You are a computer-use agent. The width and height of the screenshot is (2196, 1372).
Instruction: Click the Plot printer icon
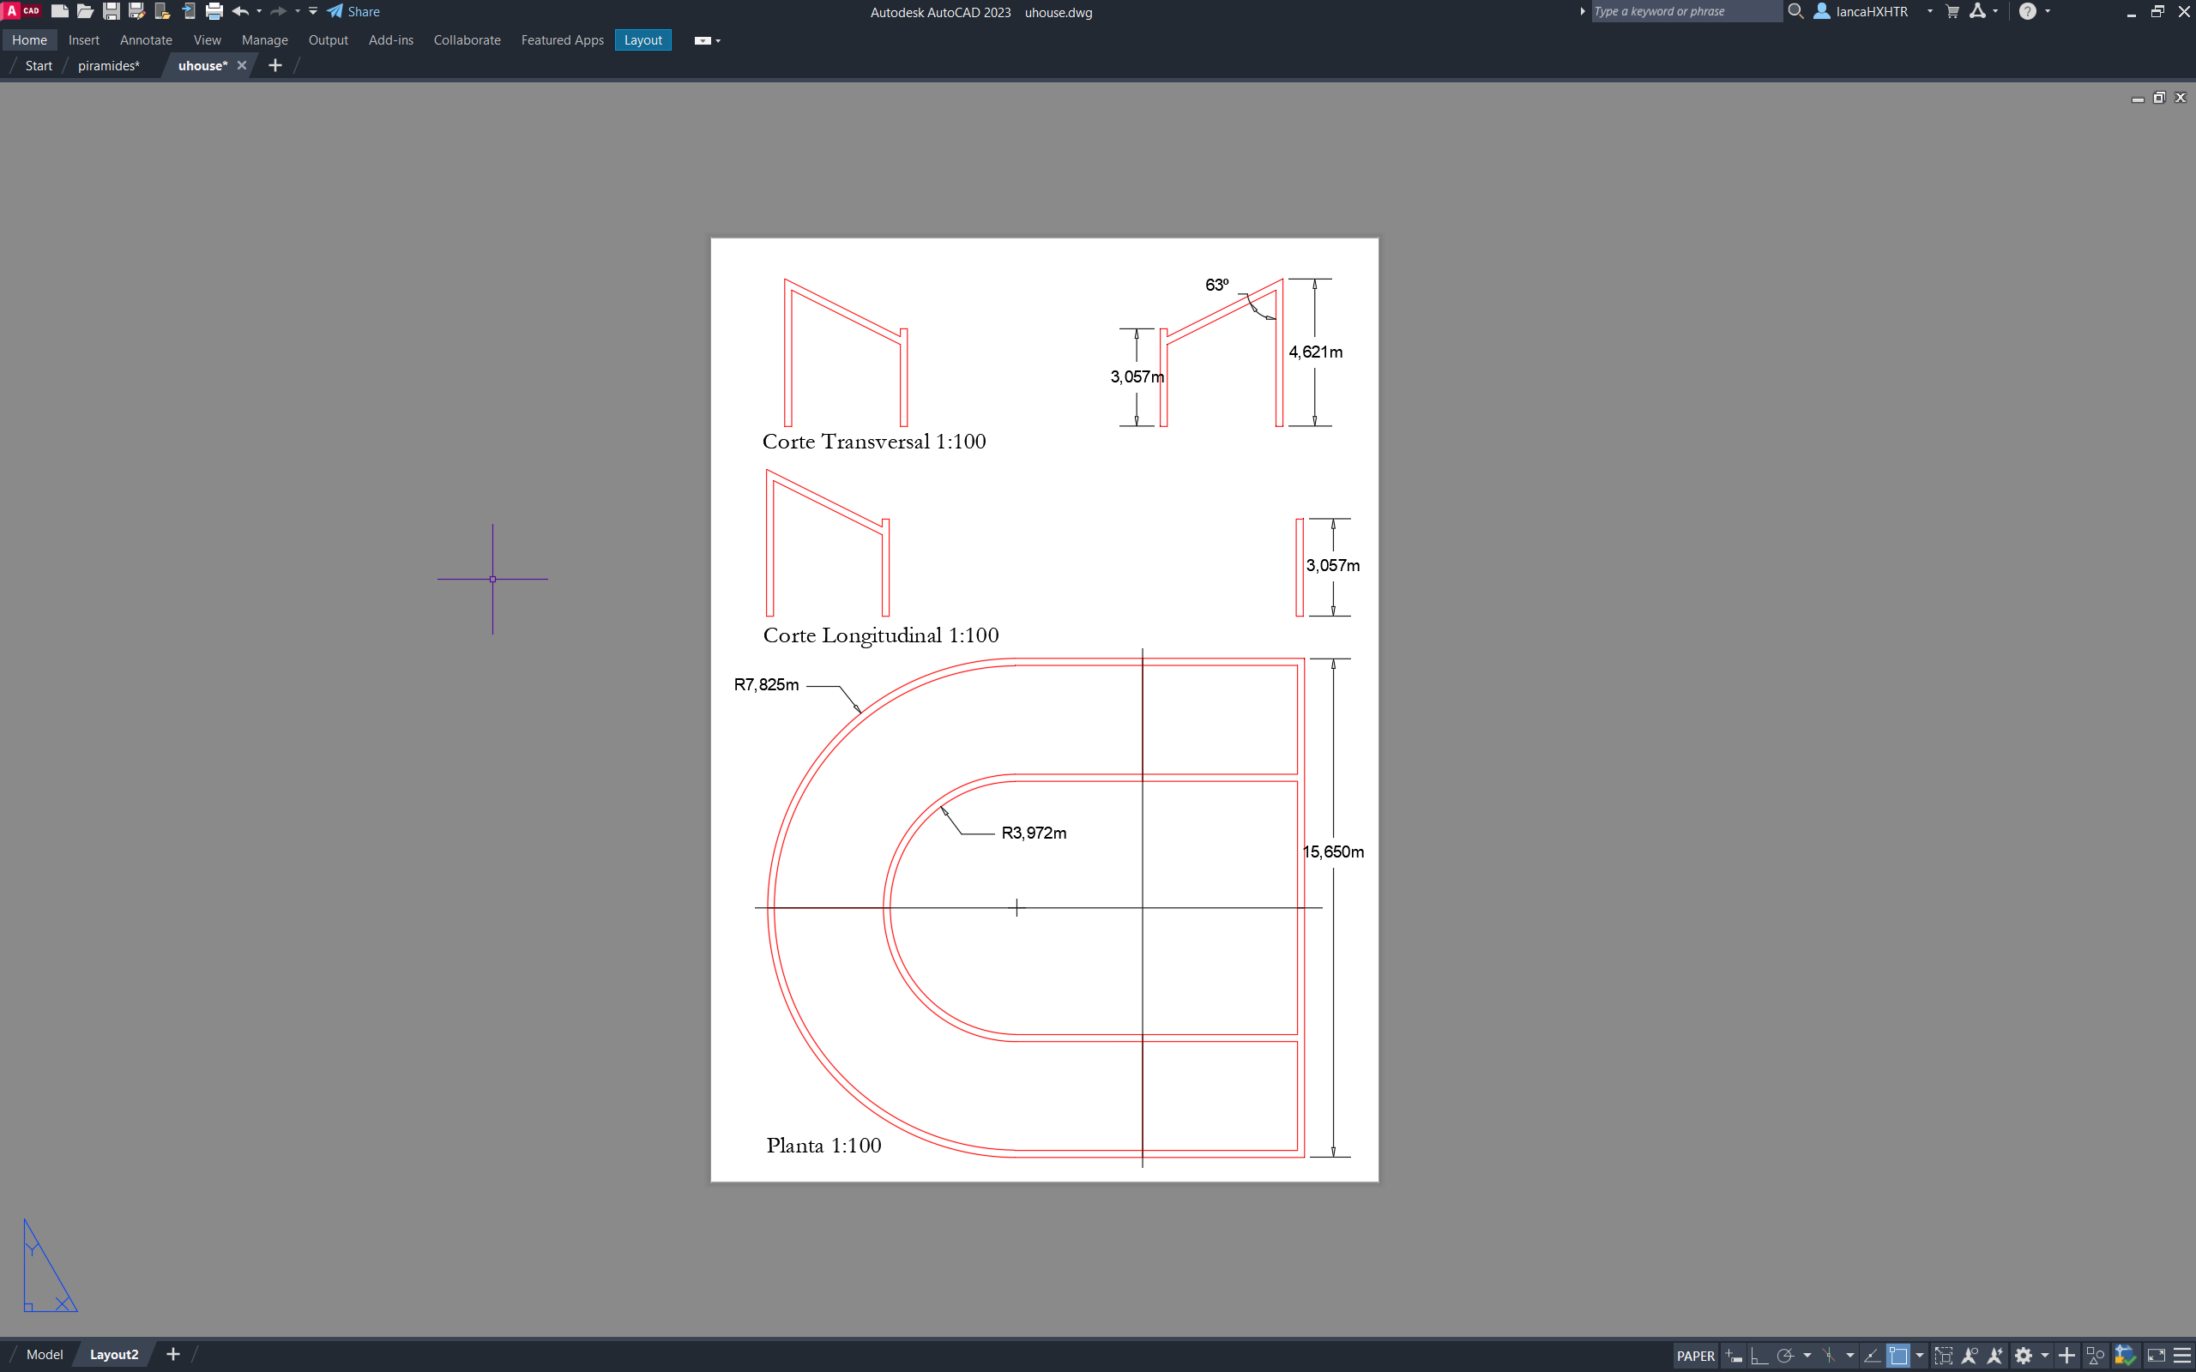[x=214, y=12]
